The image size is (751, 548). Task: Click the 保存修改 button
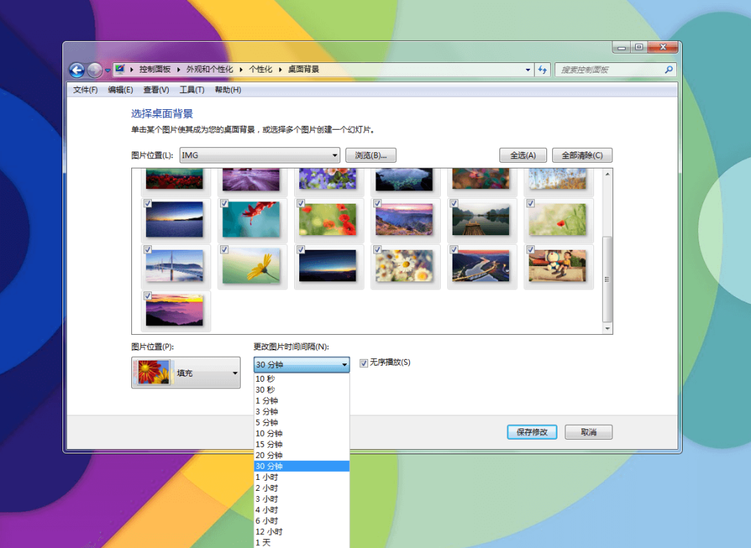pyautogui.click(x=532, y=432)
